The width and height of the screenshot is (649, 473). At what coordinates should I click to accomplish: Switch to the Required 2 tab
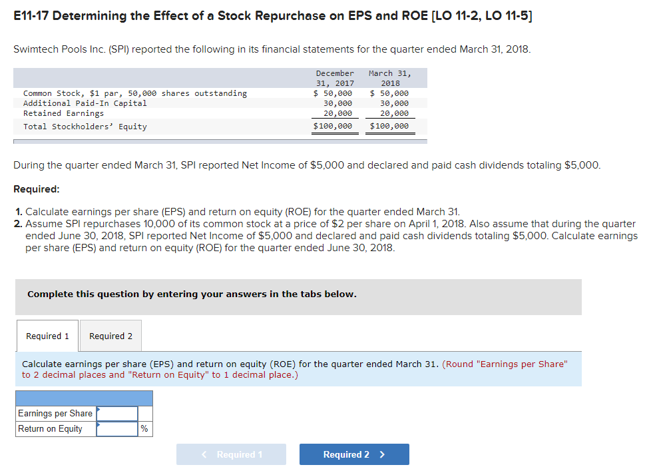[110, 336]
